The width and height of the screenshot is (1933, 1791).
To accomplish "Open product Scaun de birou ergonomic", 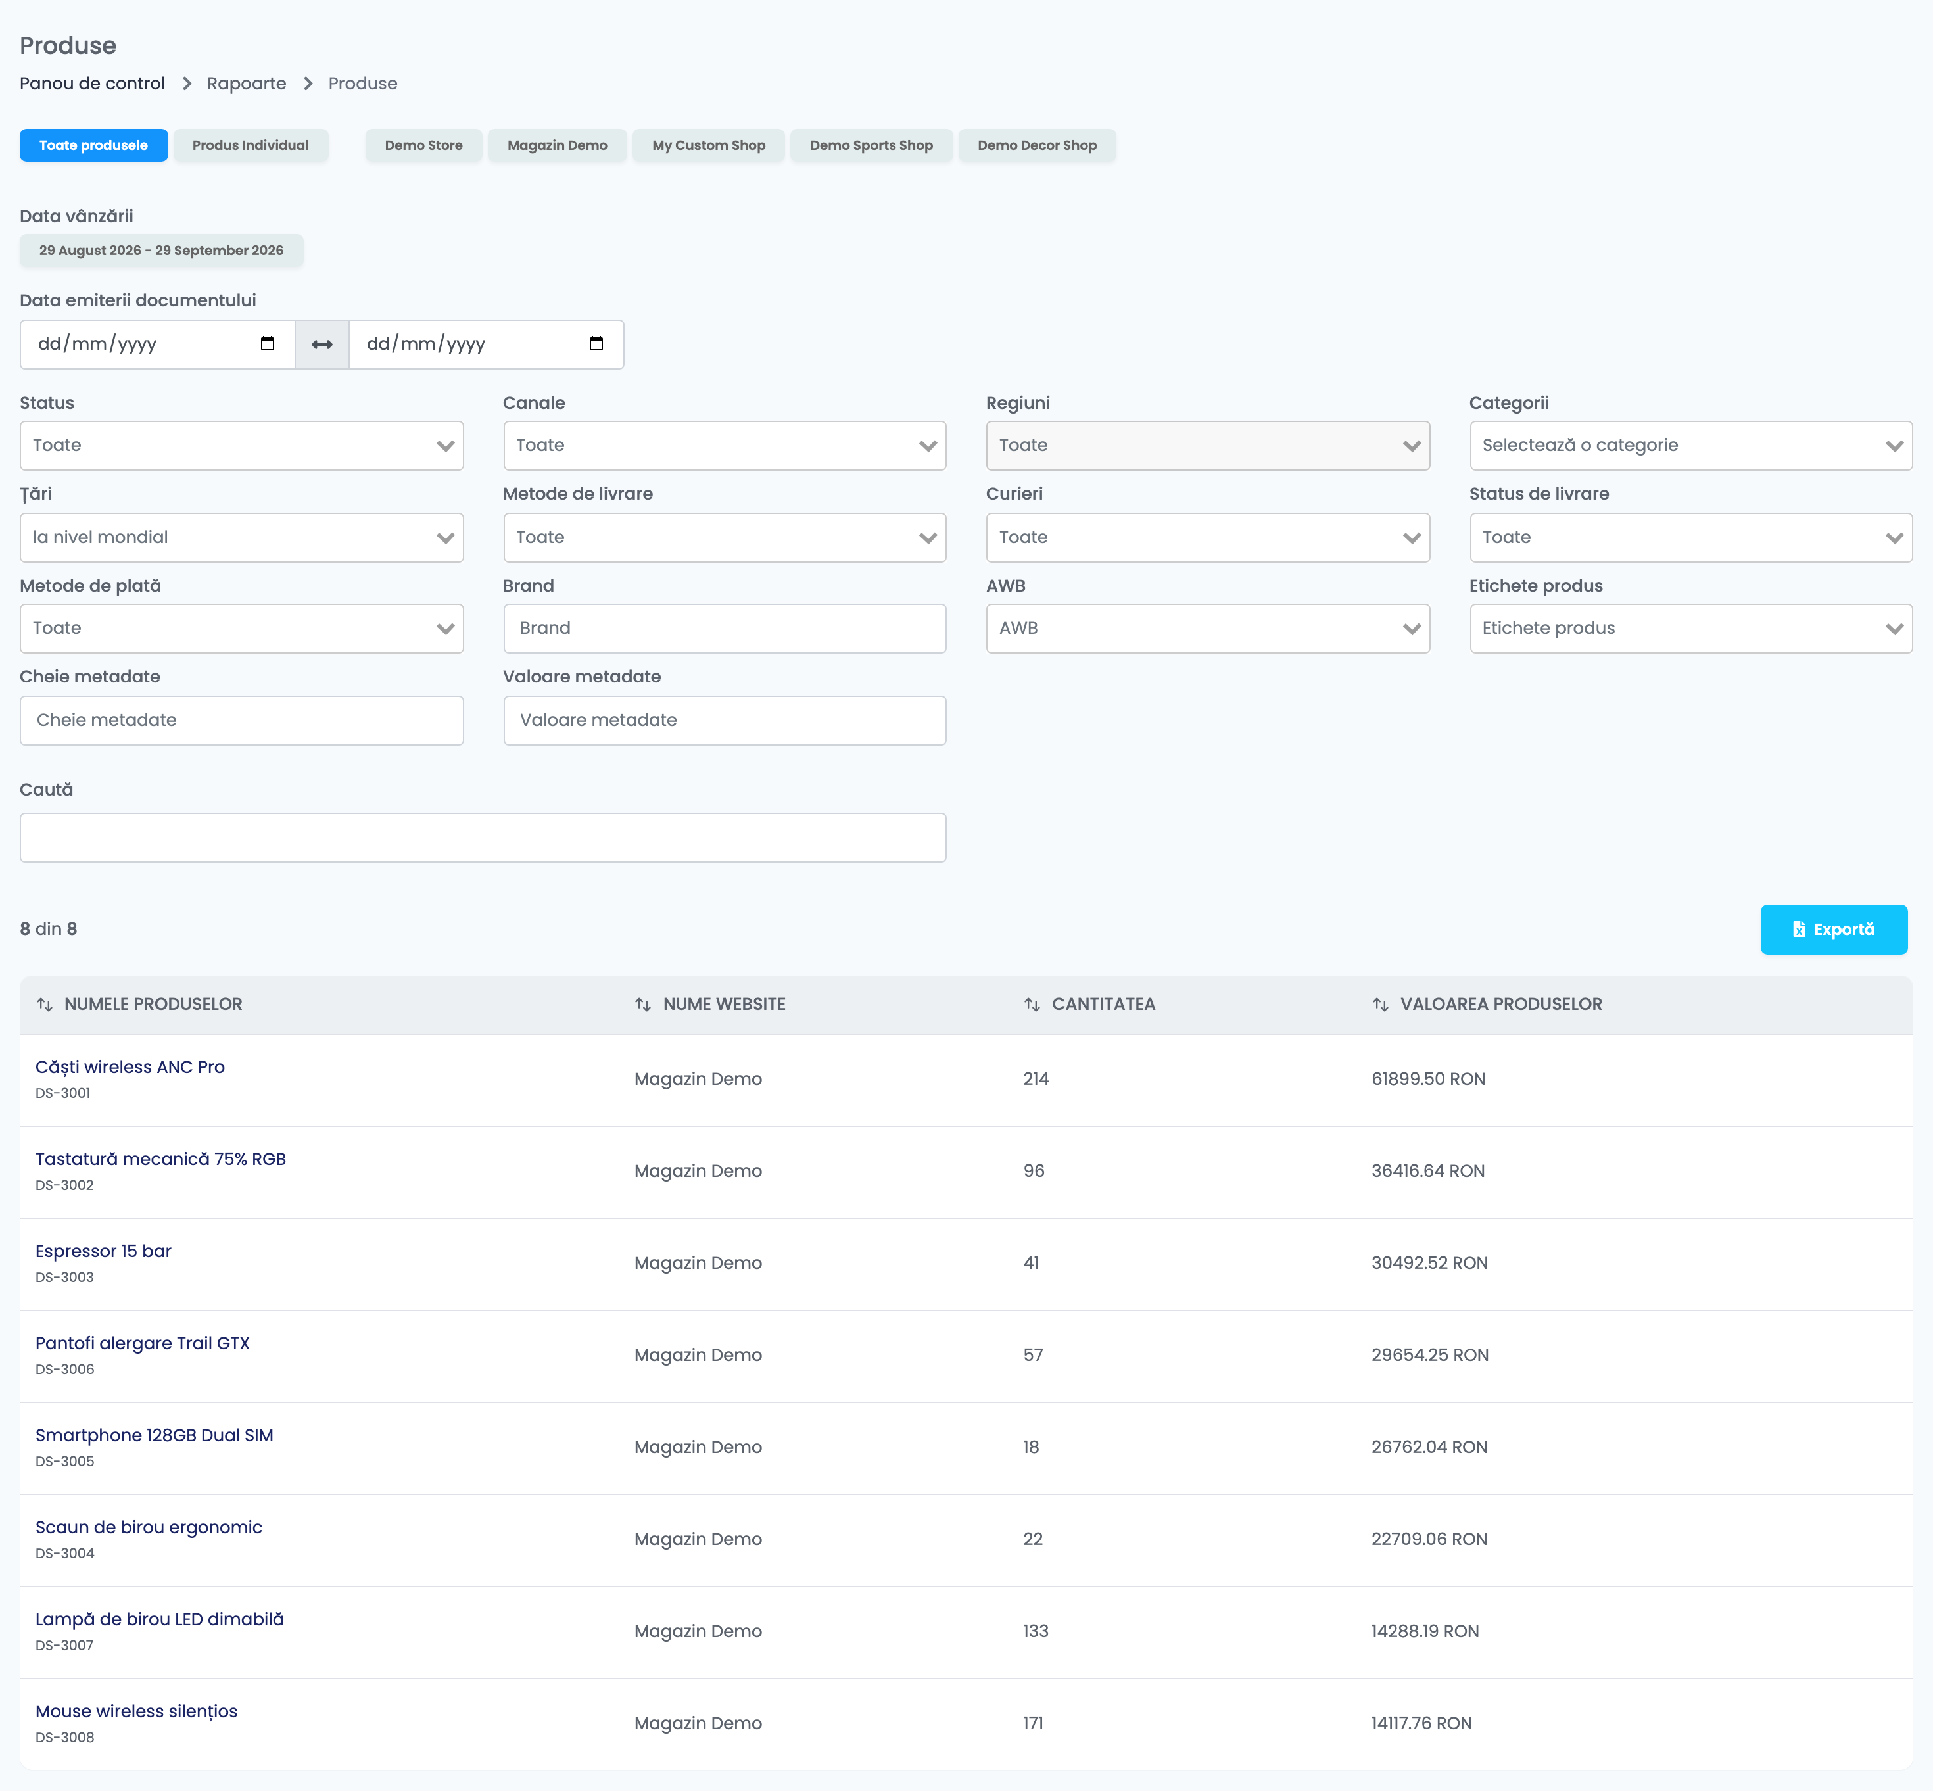I will coord(149,1527).
